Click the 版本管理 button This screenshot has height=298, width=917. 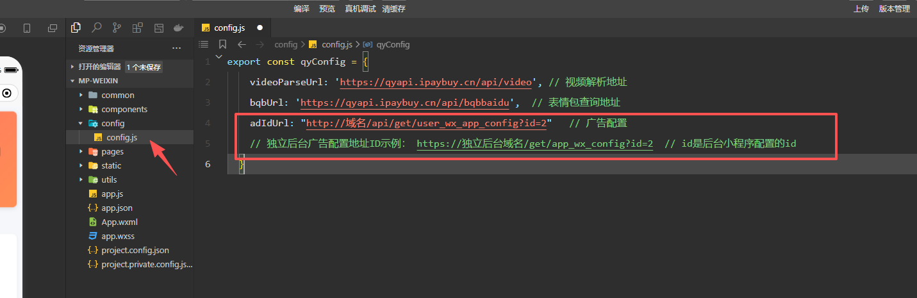894,8
